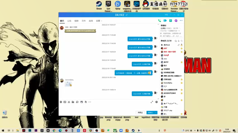Screen dimensions: 238x133
Task: Open Epic Games desktop shortcut
Action: click(108, 6)
